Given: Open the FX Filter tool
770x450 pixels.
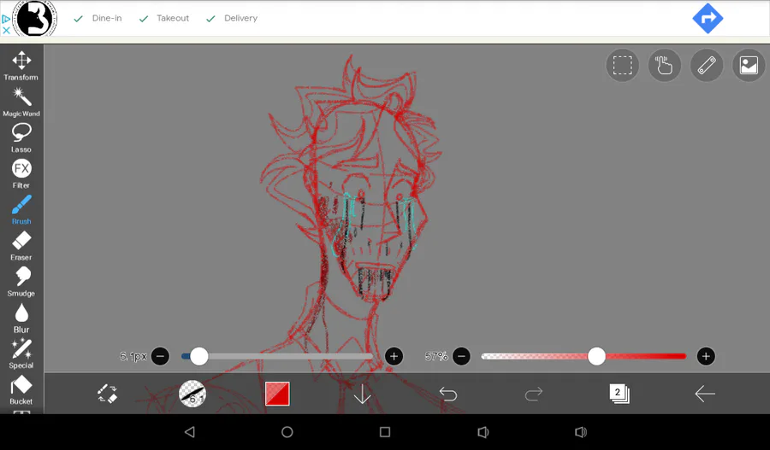Looking at the screenshot, I should [x=21, y=174].
